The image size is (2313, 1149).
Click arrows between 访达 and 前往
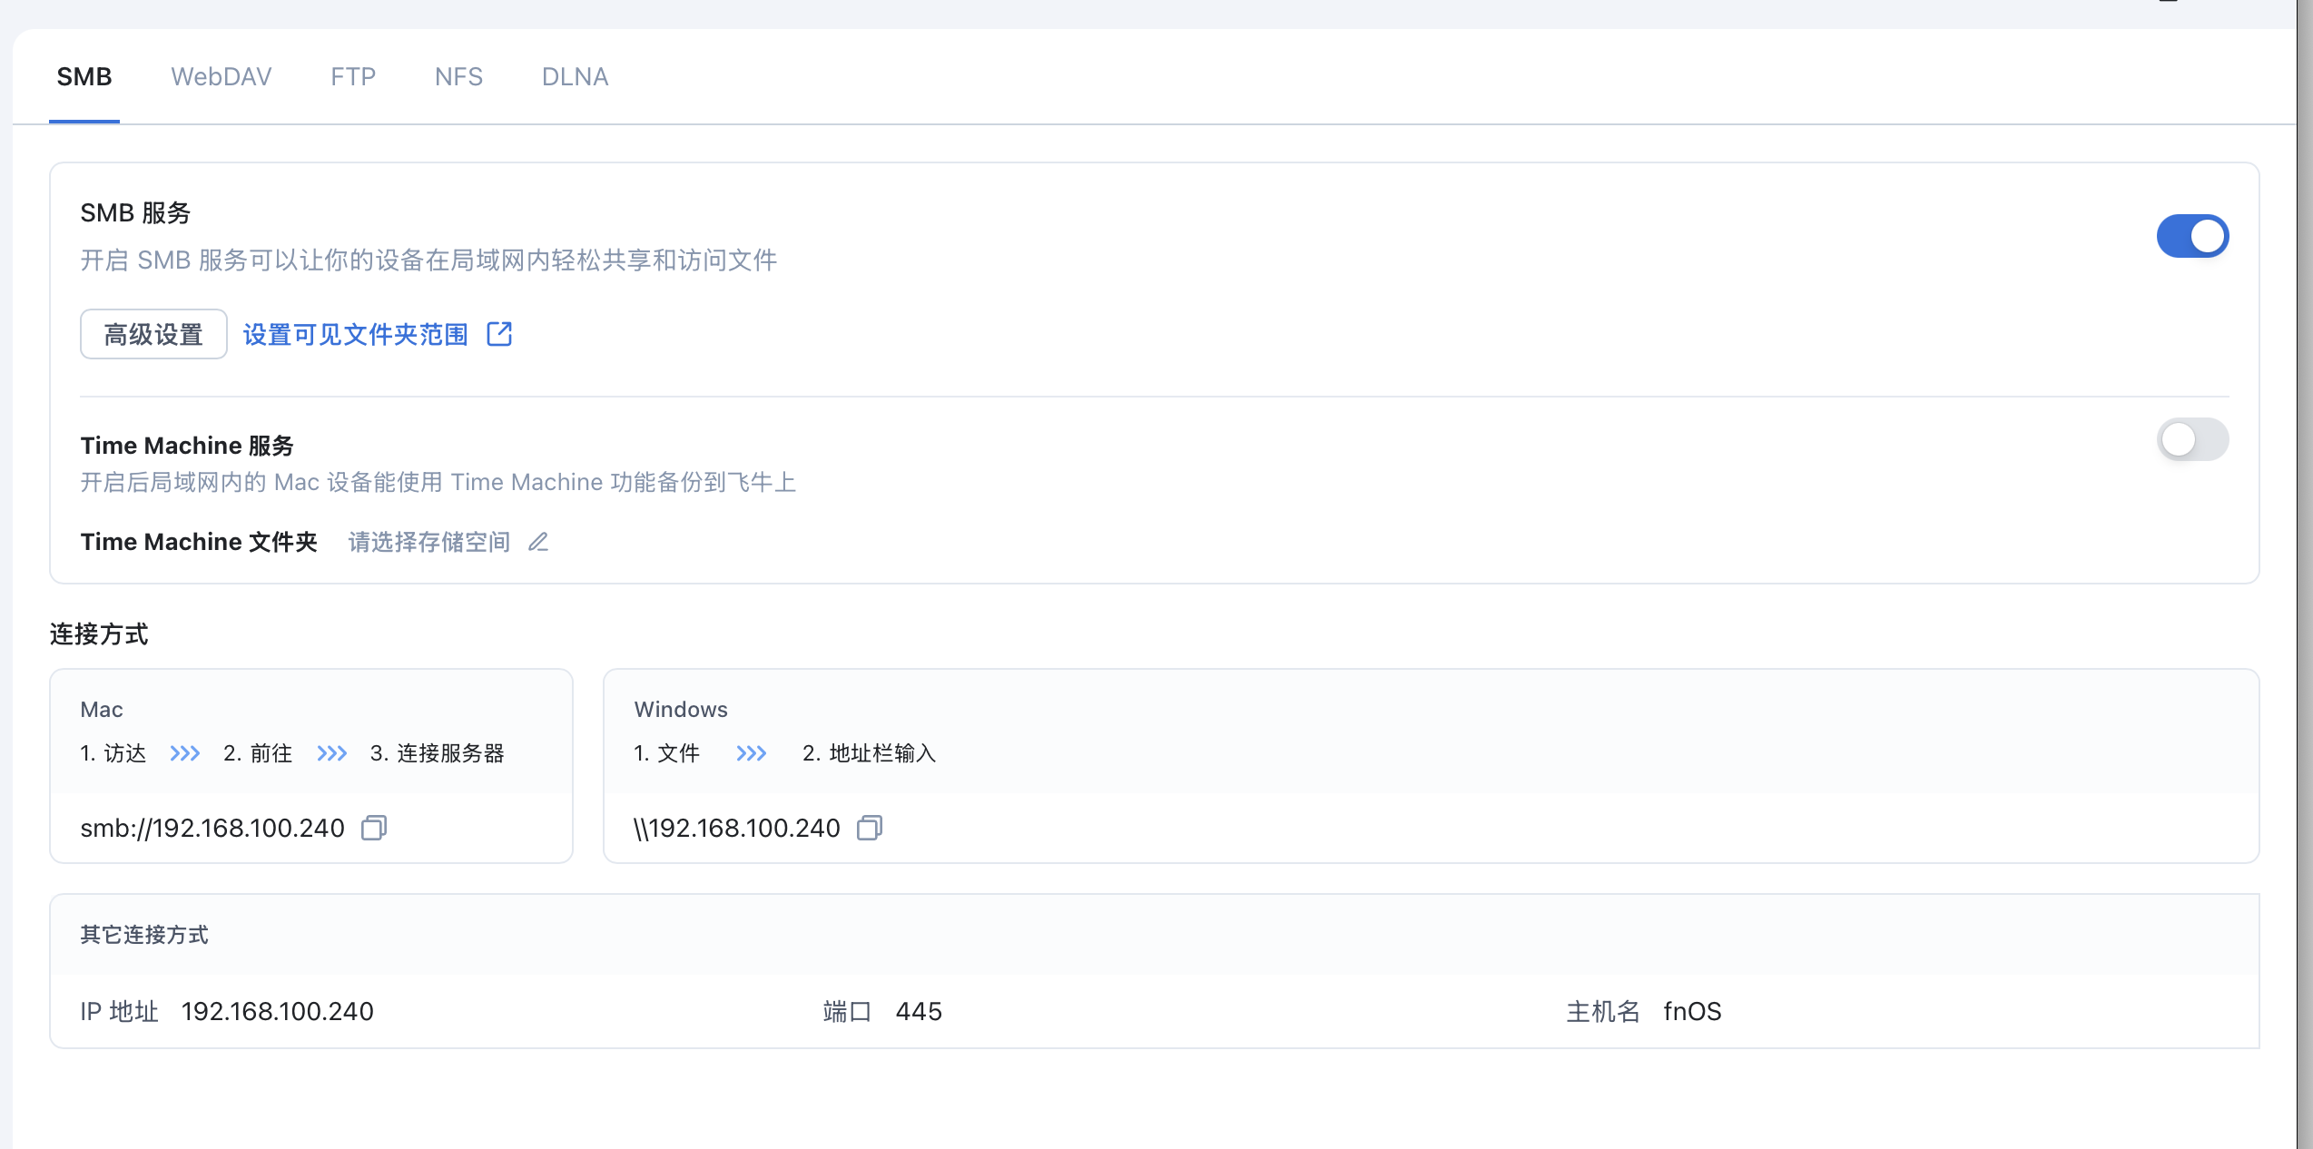click(x=185, y=753)
